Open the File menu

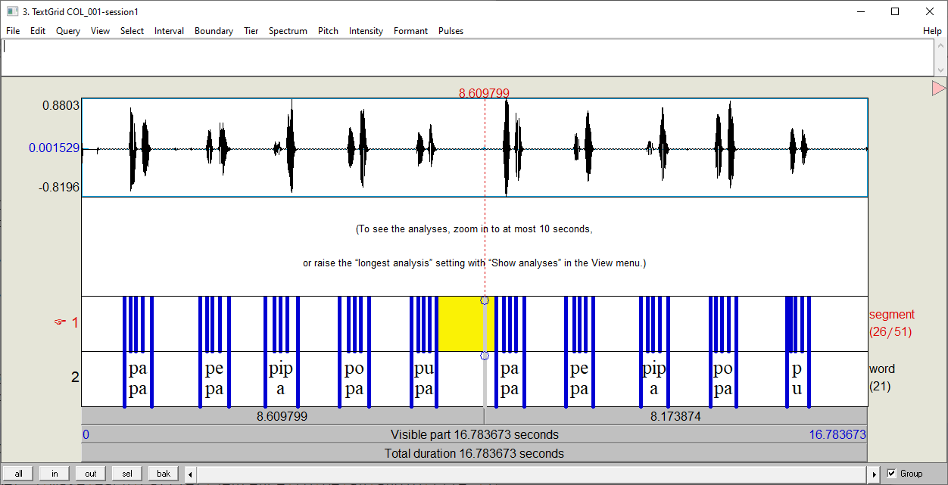[13, 31]
